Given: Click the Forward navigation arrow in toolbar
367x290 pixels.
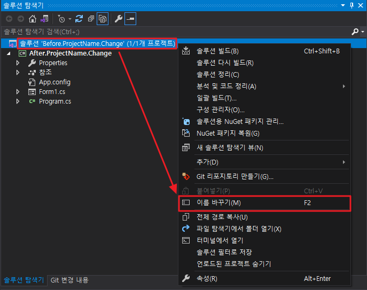Looking at the screenshot, I should (x=21, y=19).
